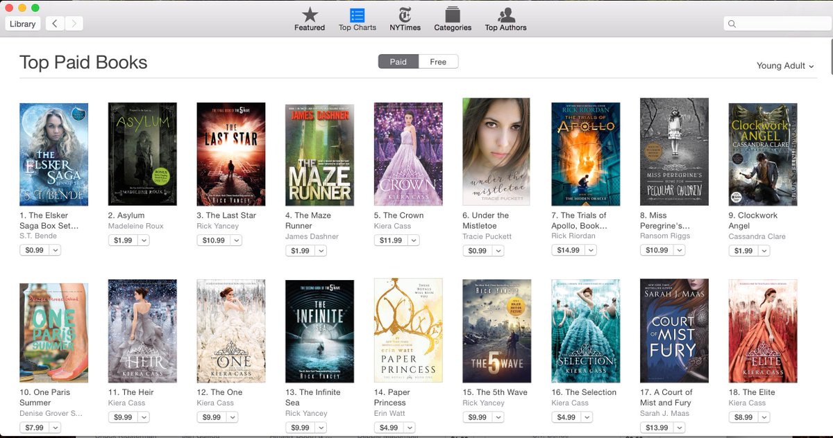Click the Top Charts tab label

pyautogui.click(x=357, y=28)
